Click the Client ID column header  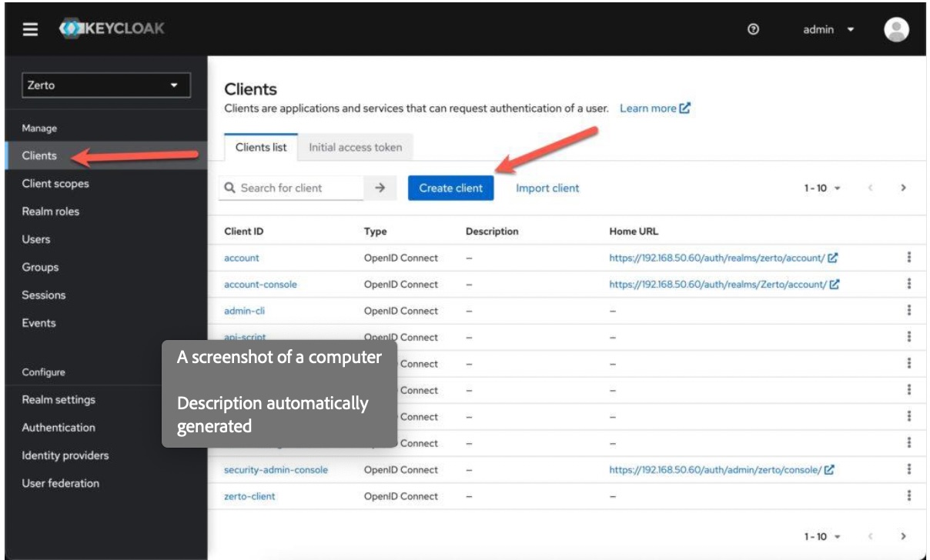[244, 231]
